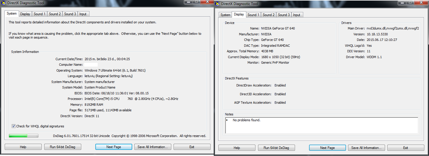Screen dimensions: 429x156
Task: Click Help button in left window
Action: (x=23, y=147)
